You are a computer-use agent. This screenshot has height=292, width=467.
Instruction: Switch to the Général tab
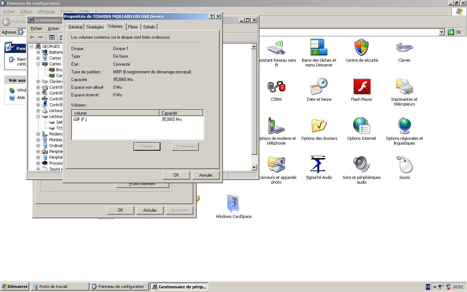76,27
